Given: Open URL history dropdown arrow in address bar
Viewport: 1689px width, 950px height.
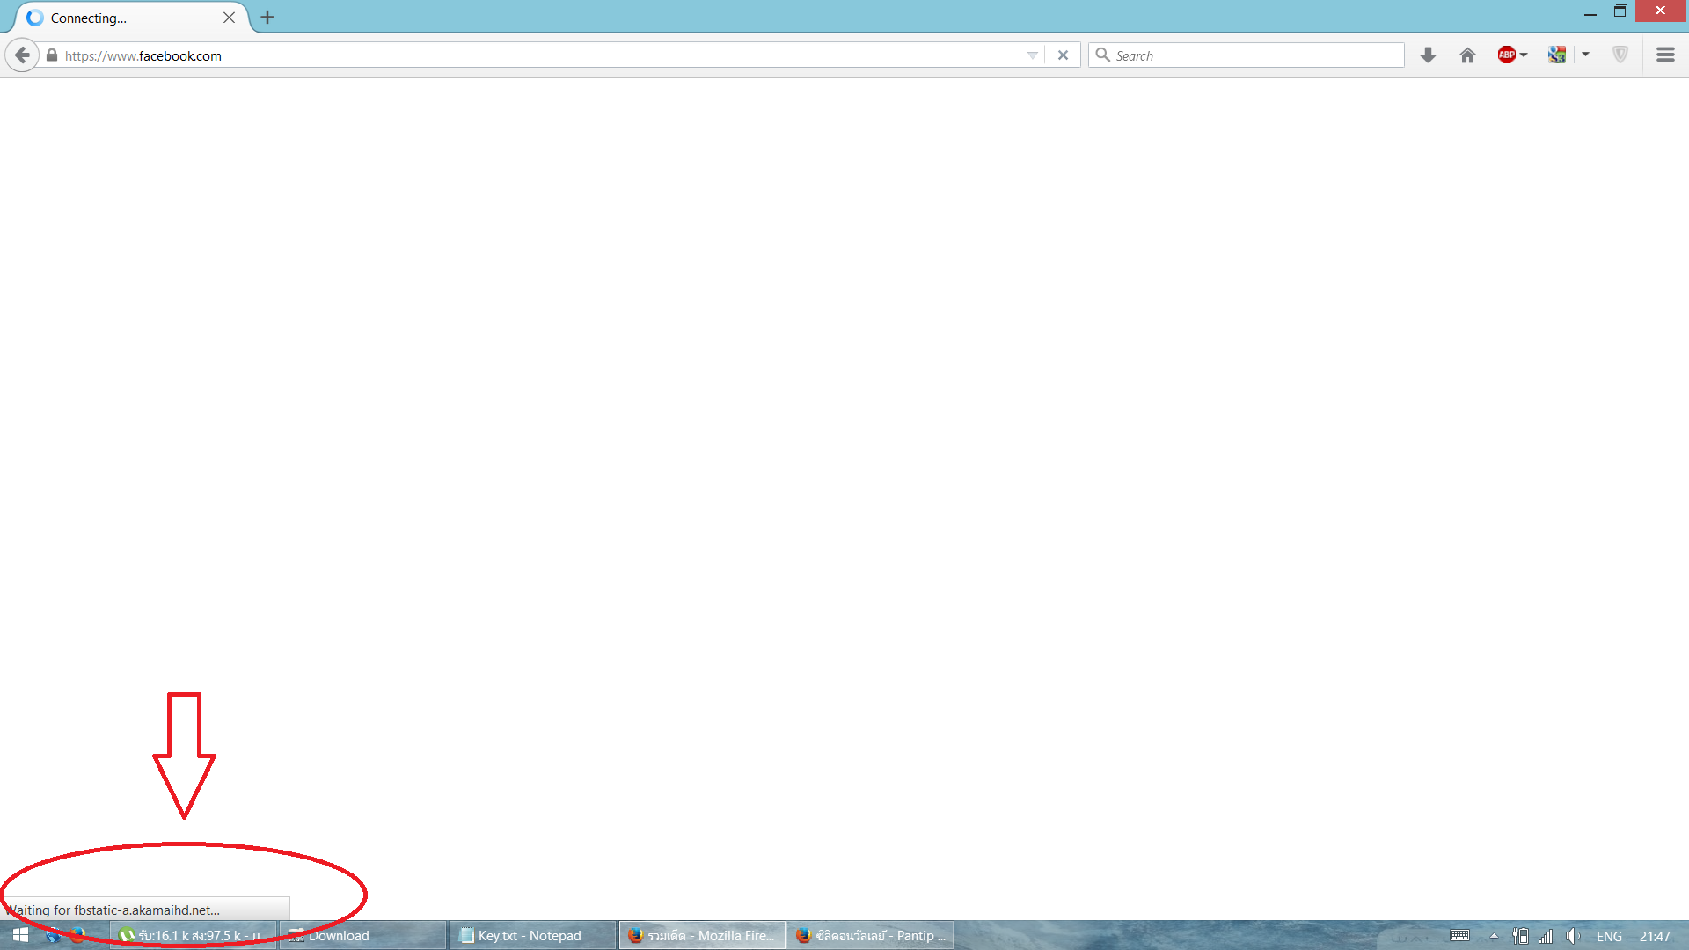Looking at the screenshot, I should [1032, 55].
